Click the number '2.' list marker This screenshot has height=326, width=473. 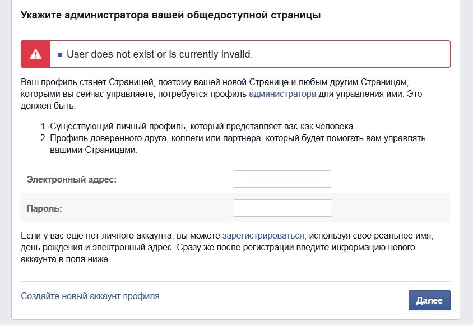(x=45, y=138)
